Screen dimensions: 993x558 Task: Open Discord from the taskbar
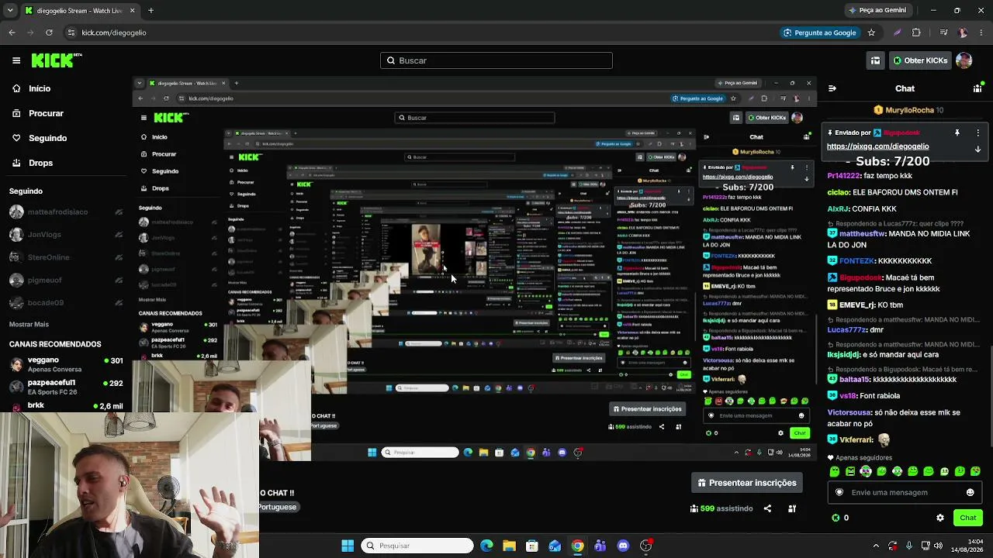click(x=623, y=546)
